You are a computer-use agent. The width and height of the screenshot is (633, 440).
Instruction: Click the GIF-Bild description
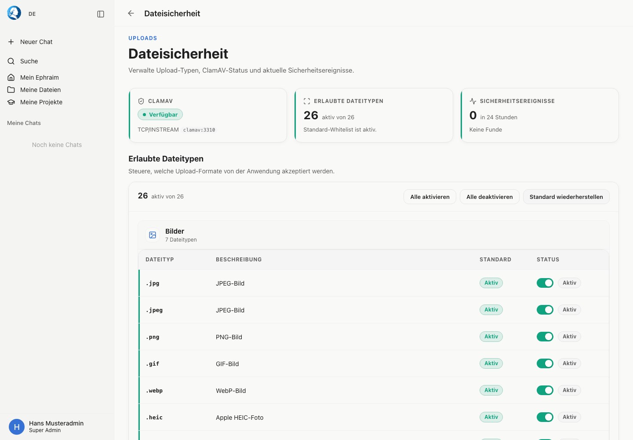pos(227,364)
